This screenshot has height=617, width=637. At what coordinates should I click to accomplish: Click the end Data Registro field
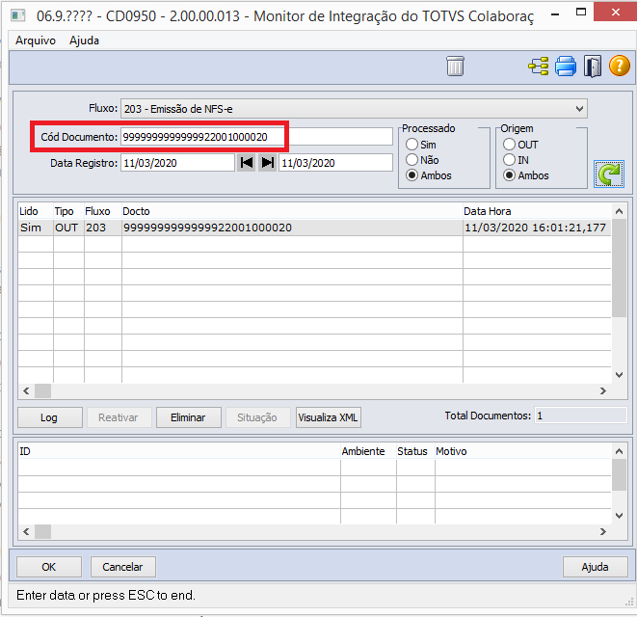tap(335, 163)
